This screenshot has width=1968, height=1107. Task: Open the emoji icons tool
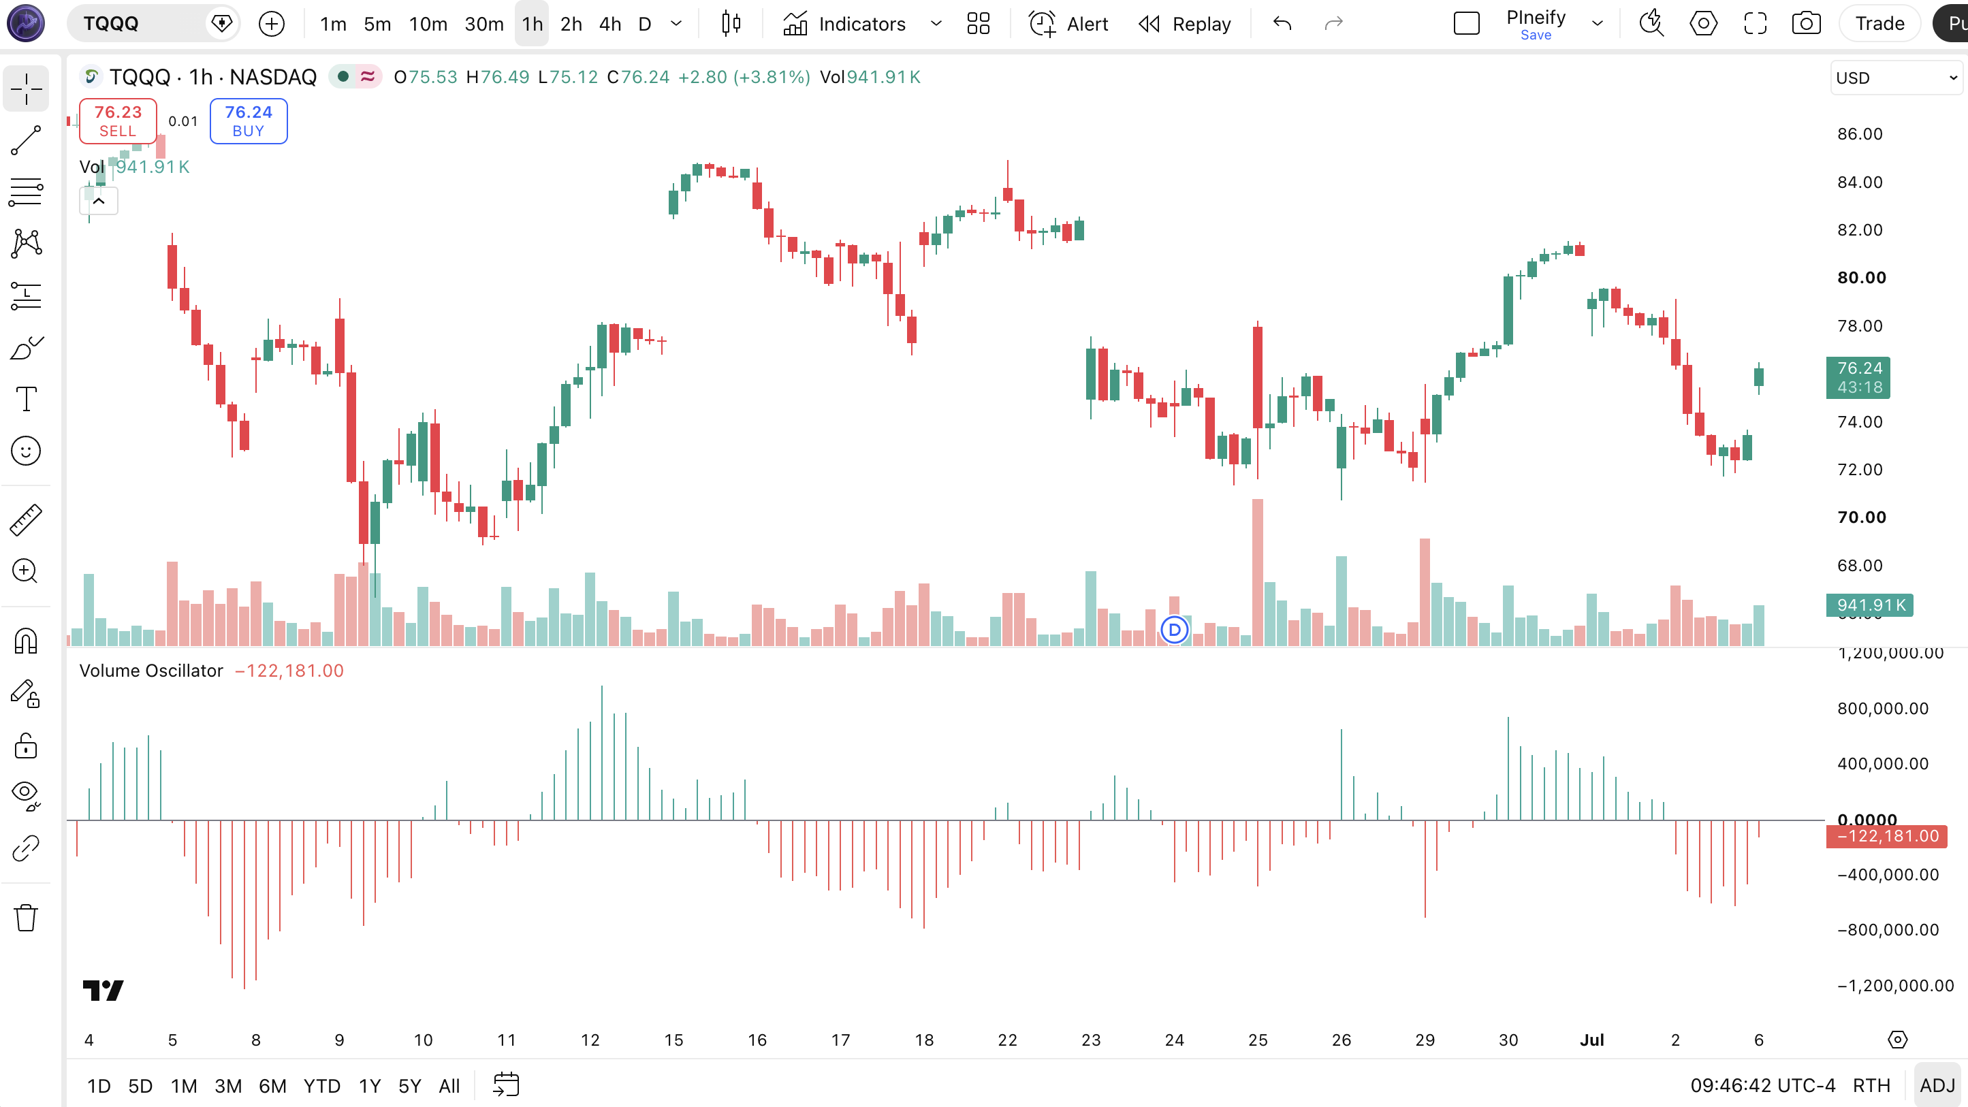point(26,451)
